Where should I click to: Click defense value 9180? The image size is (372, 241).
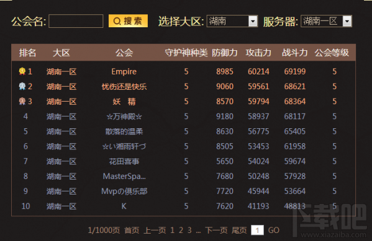(x=225, y=116)
